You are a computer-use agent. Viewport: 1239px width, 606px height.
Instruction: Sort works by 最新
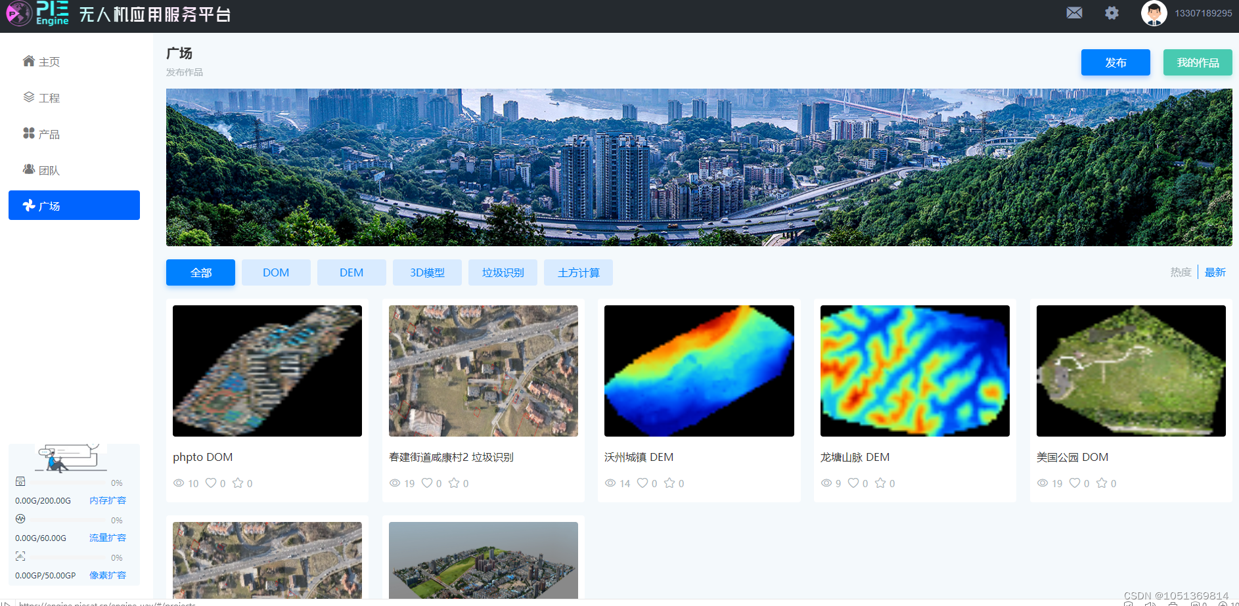click(1215, 272)
